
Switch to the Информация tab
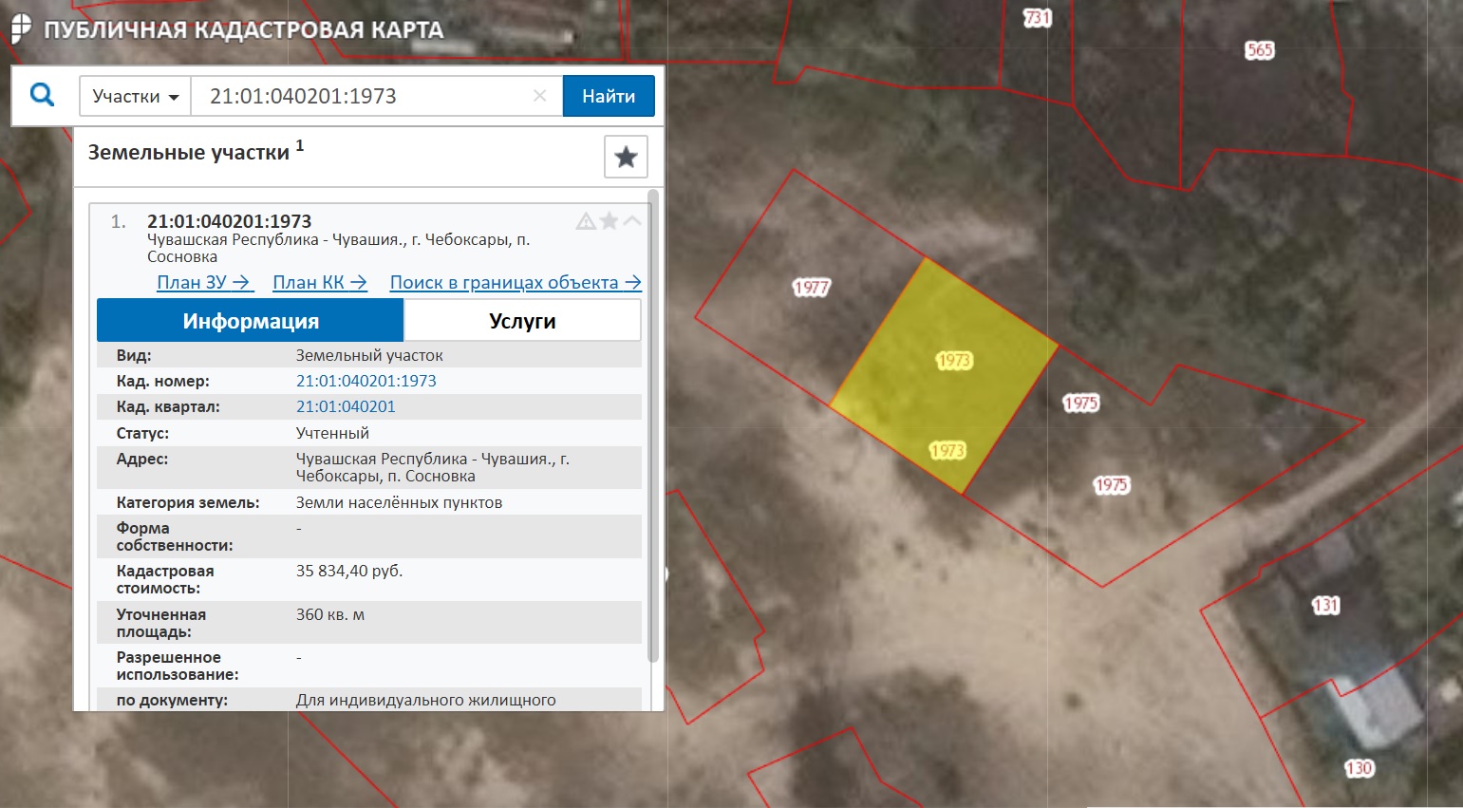[251, 321]
